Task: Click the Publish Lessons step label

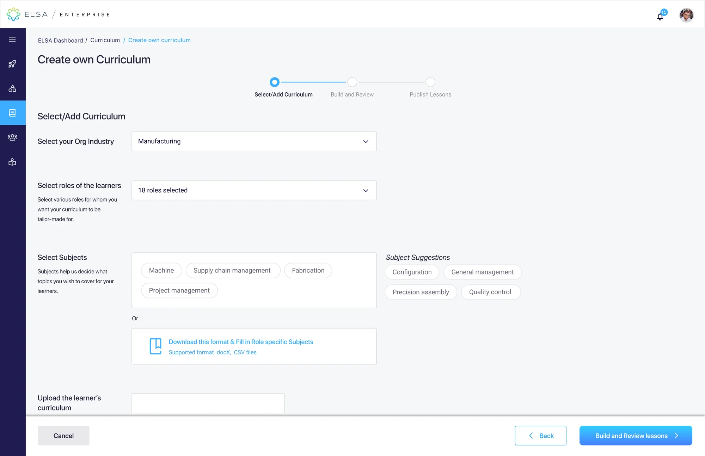Action: pos(430,94)
